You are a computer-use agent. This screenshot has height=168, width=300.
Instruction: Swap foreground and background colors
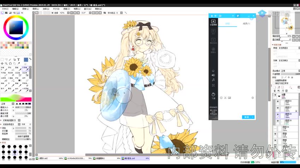30,59
